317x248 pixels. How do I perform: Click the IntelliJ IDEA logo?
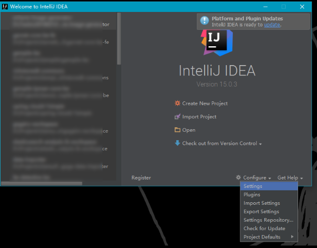pos(217,43)
